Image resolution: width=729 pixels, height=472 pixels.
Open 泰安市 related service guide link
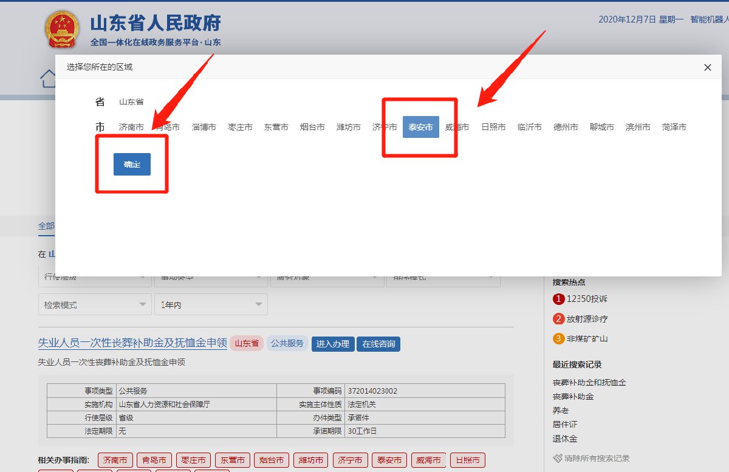point(389,460)
